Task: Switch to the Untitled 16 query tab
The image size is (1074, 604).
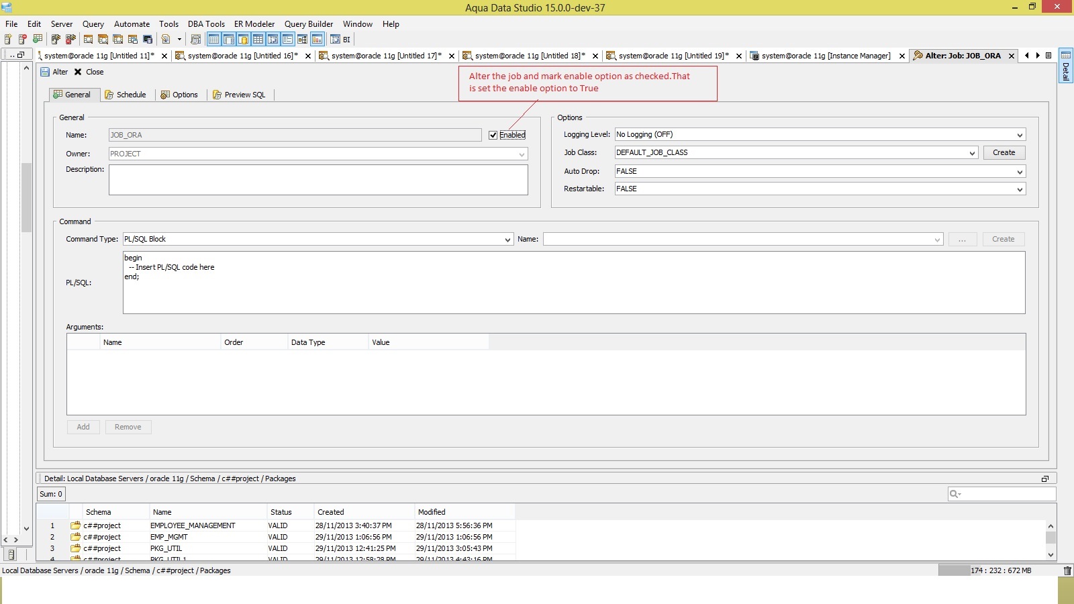Action: 242,56
